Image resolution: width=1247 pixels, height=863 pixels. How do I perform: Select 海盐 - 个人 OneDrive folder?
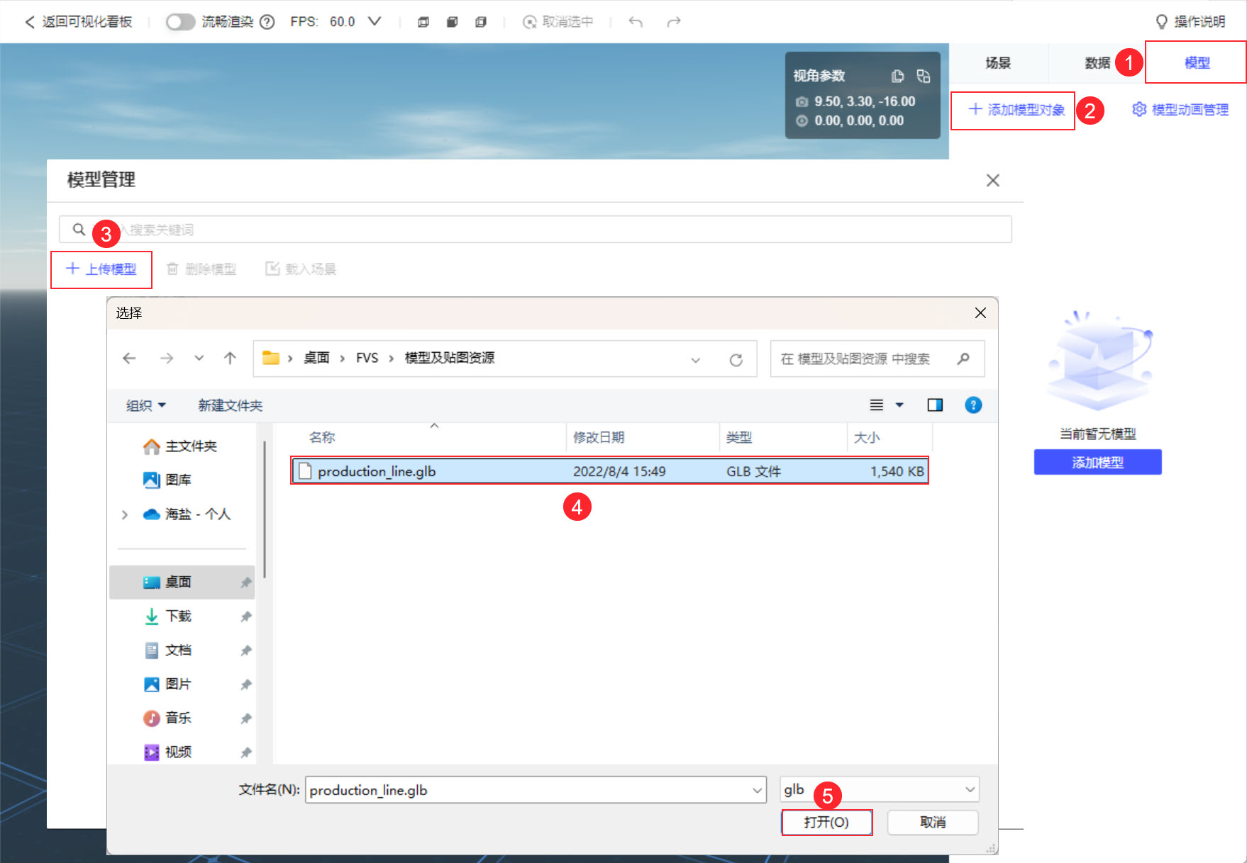pyautogui.click(x=187, y=514)
